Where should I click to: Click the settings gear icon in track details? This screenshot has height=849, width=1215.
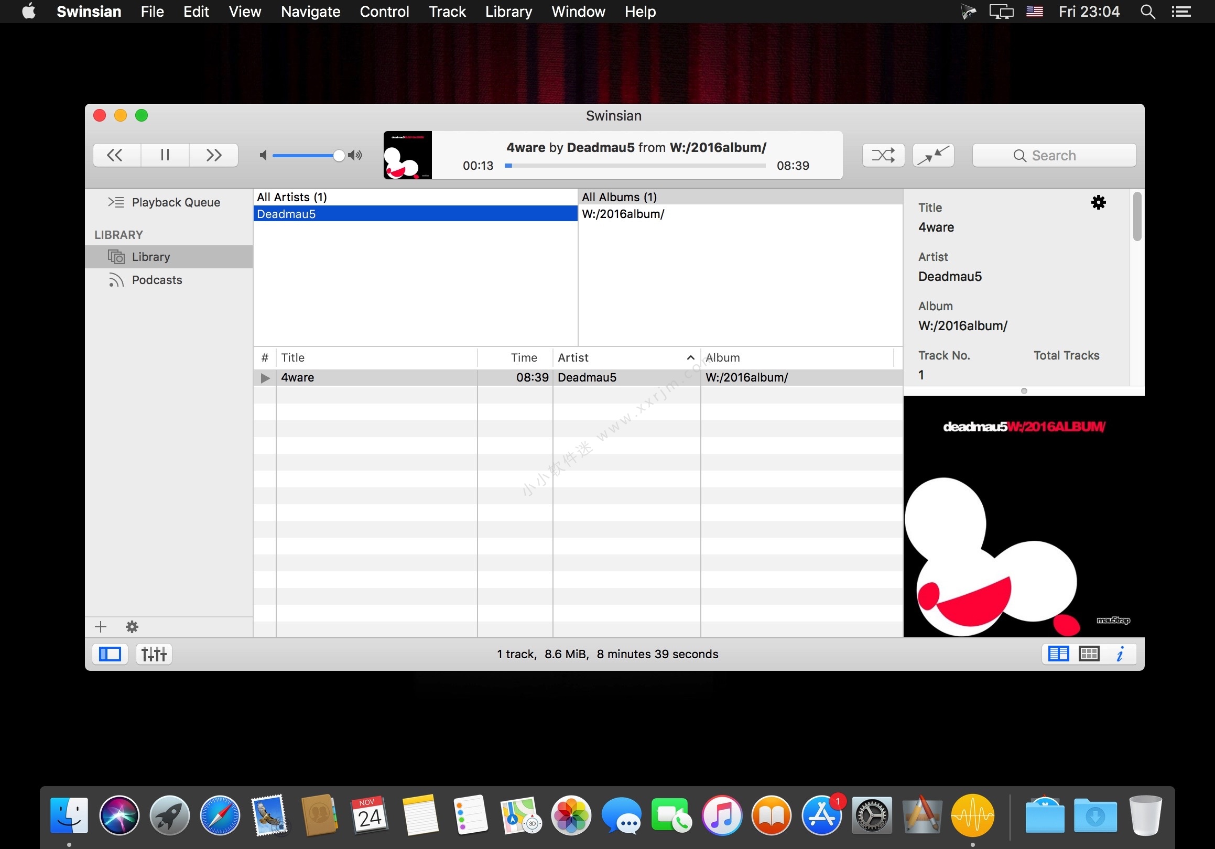pyautogui.click(x=1099, y=202)
